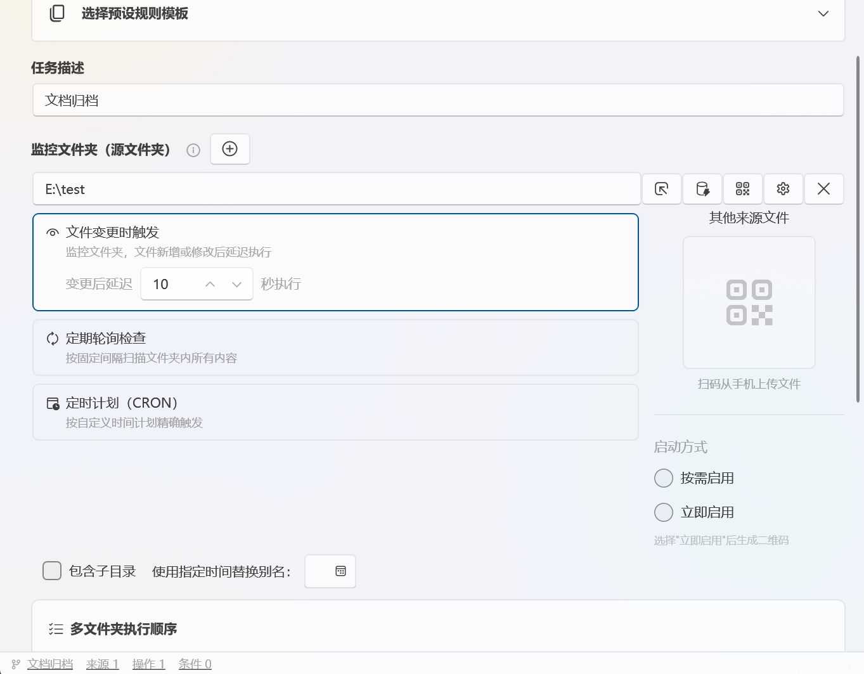Add another monitored source folder

[230, 149]
